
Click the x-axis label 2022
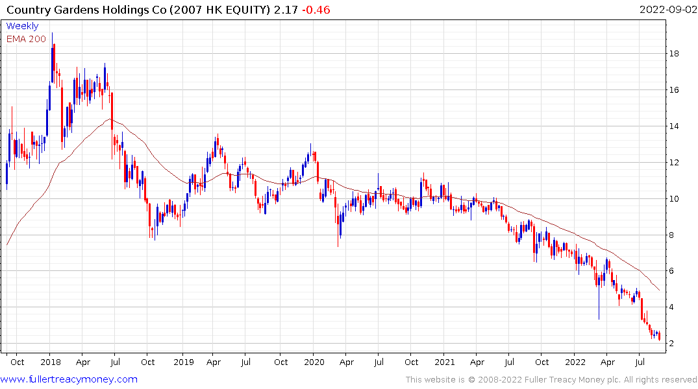click(575, 362)
